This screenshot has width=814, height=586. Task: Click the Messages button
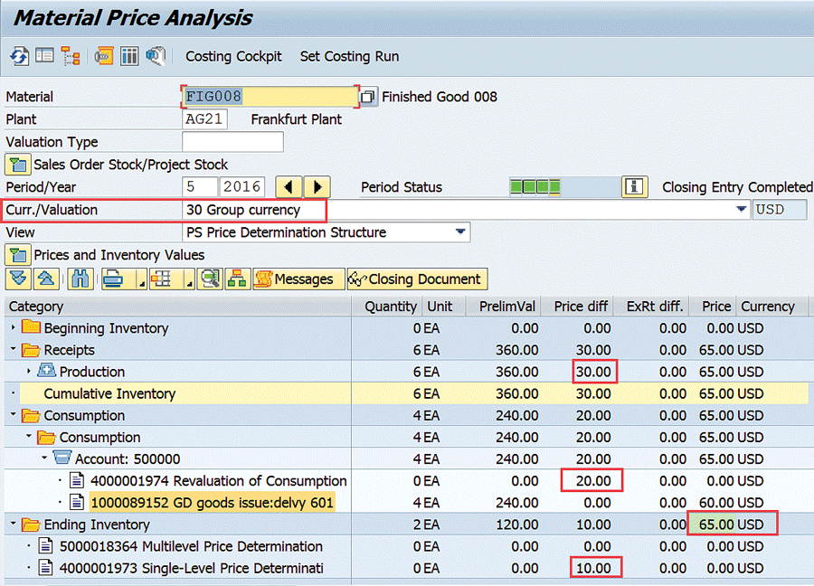pyautogui.click(x=298, y=279)
